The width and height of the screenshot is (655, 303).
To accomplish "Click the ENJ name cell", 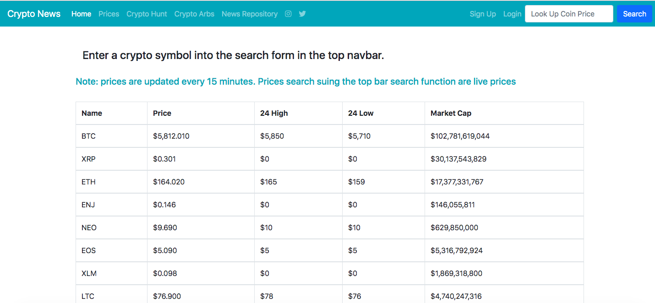I will tap(111, 205).
